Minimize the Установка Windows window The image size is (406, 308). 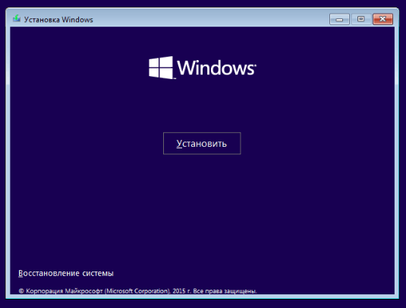pyautogui.click(x=339, y=19)
